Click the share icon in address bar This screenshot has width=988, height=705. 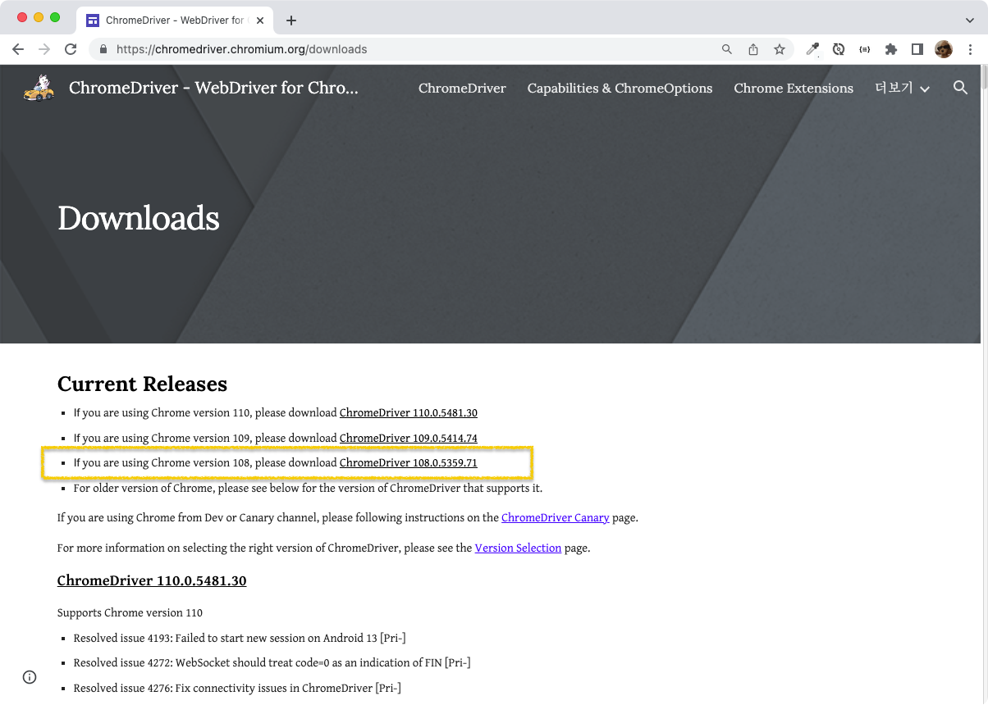(x=753, y=49)
